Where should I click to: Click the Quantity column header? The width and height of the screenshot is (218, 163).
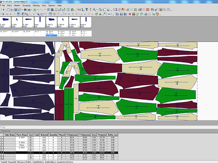coord(53,135)
